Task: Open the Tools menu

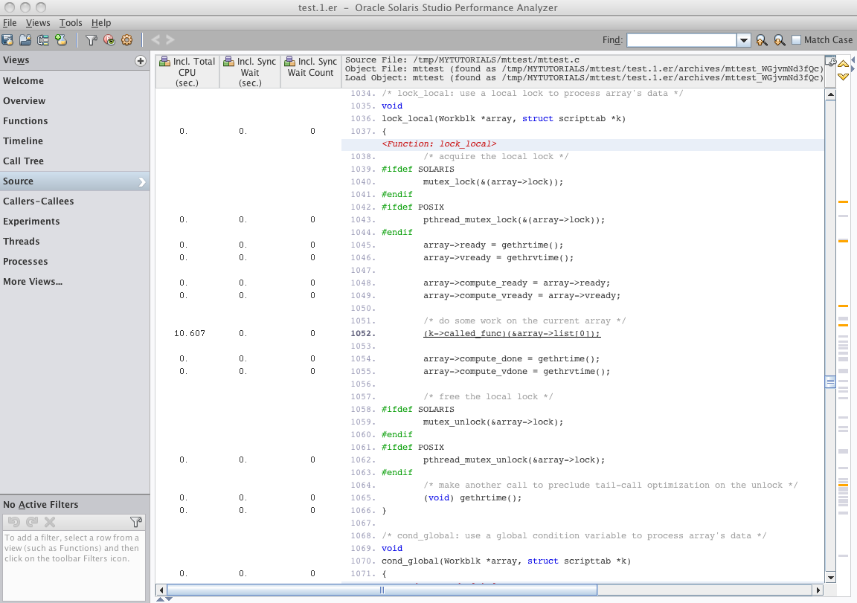Action: (71, 23)
